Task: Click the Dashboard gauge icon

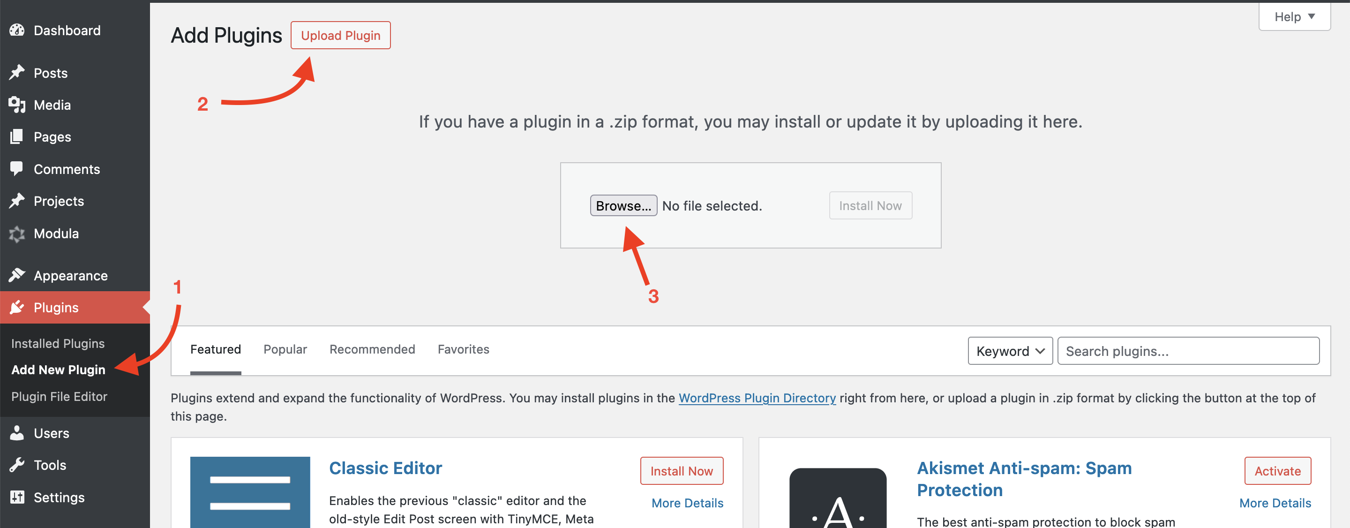Action: point(17,30)
